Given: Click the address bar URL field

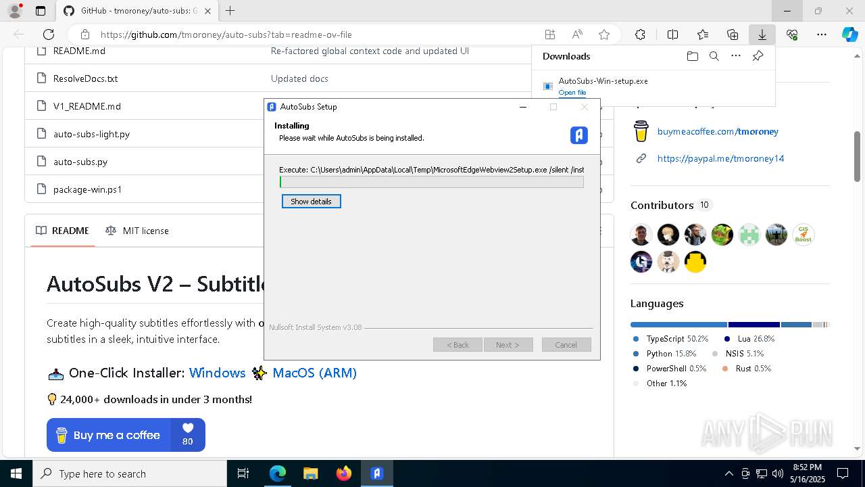Looking at the screenshot, I should click(318, 34).
